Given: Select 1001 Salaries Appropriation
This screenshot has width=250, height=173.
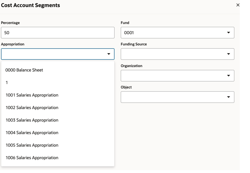Looking at the screenshot, I should [x=32, y=95].
